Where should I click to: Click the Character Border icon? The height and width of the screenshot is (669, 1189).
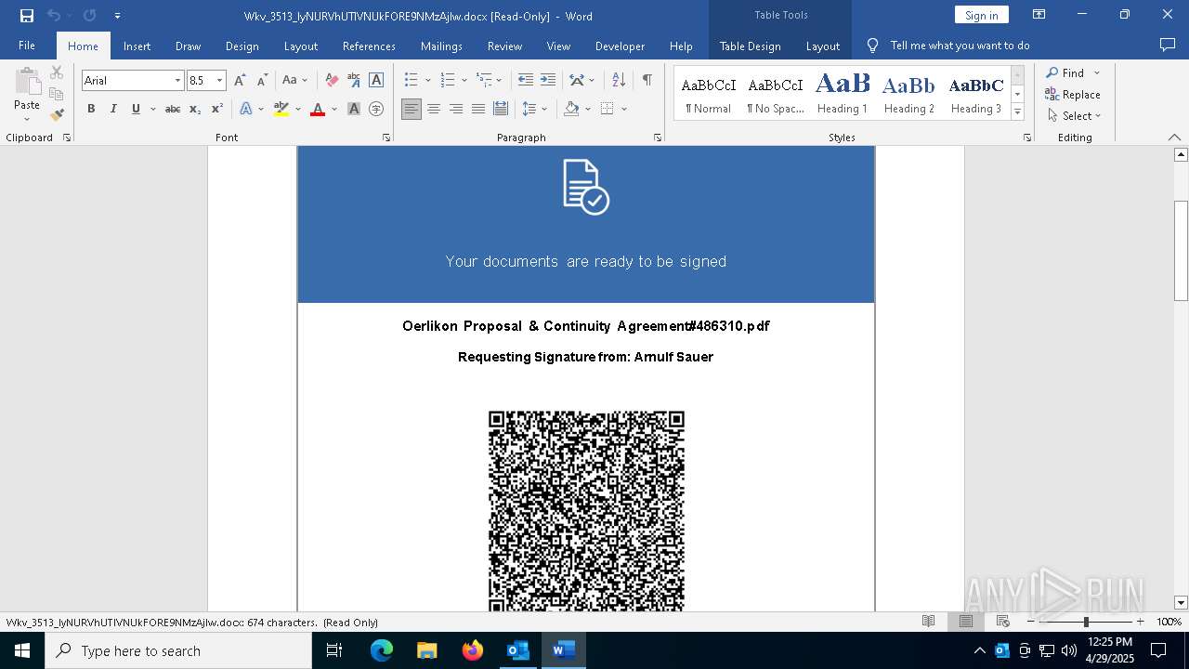pyautogui.click(x=376, y=81)
